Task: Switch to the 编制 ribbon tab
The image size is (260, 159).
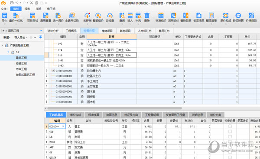Action: pyautogui.click(x=16, y=9)
